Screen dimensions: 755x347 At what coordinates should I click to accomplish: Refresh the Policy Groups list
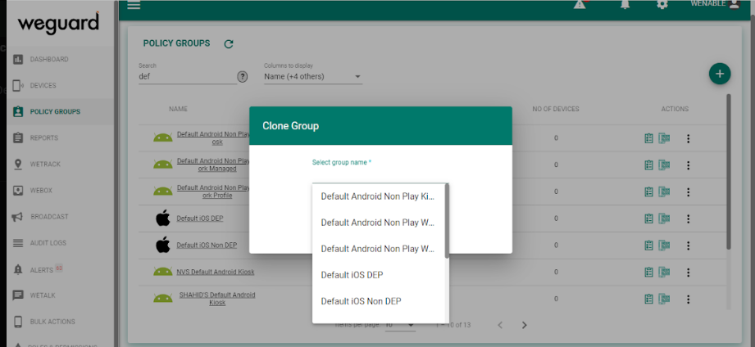[x=229, y=44]
